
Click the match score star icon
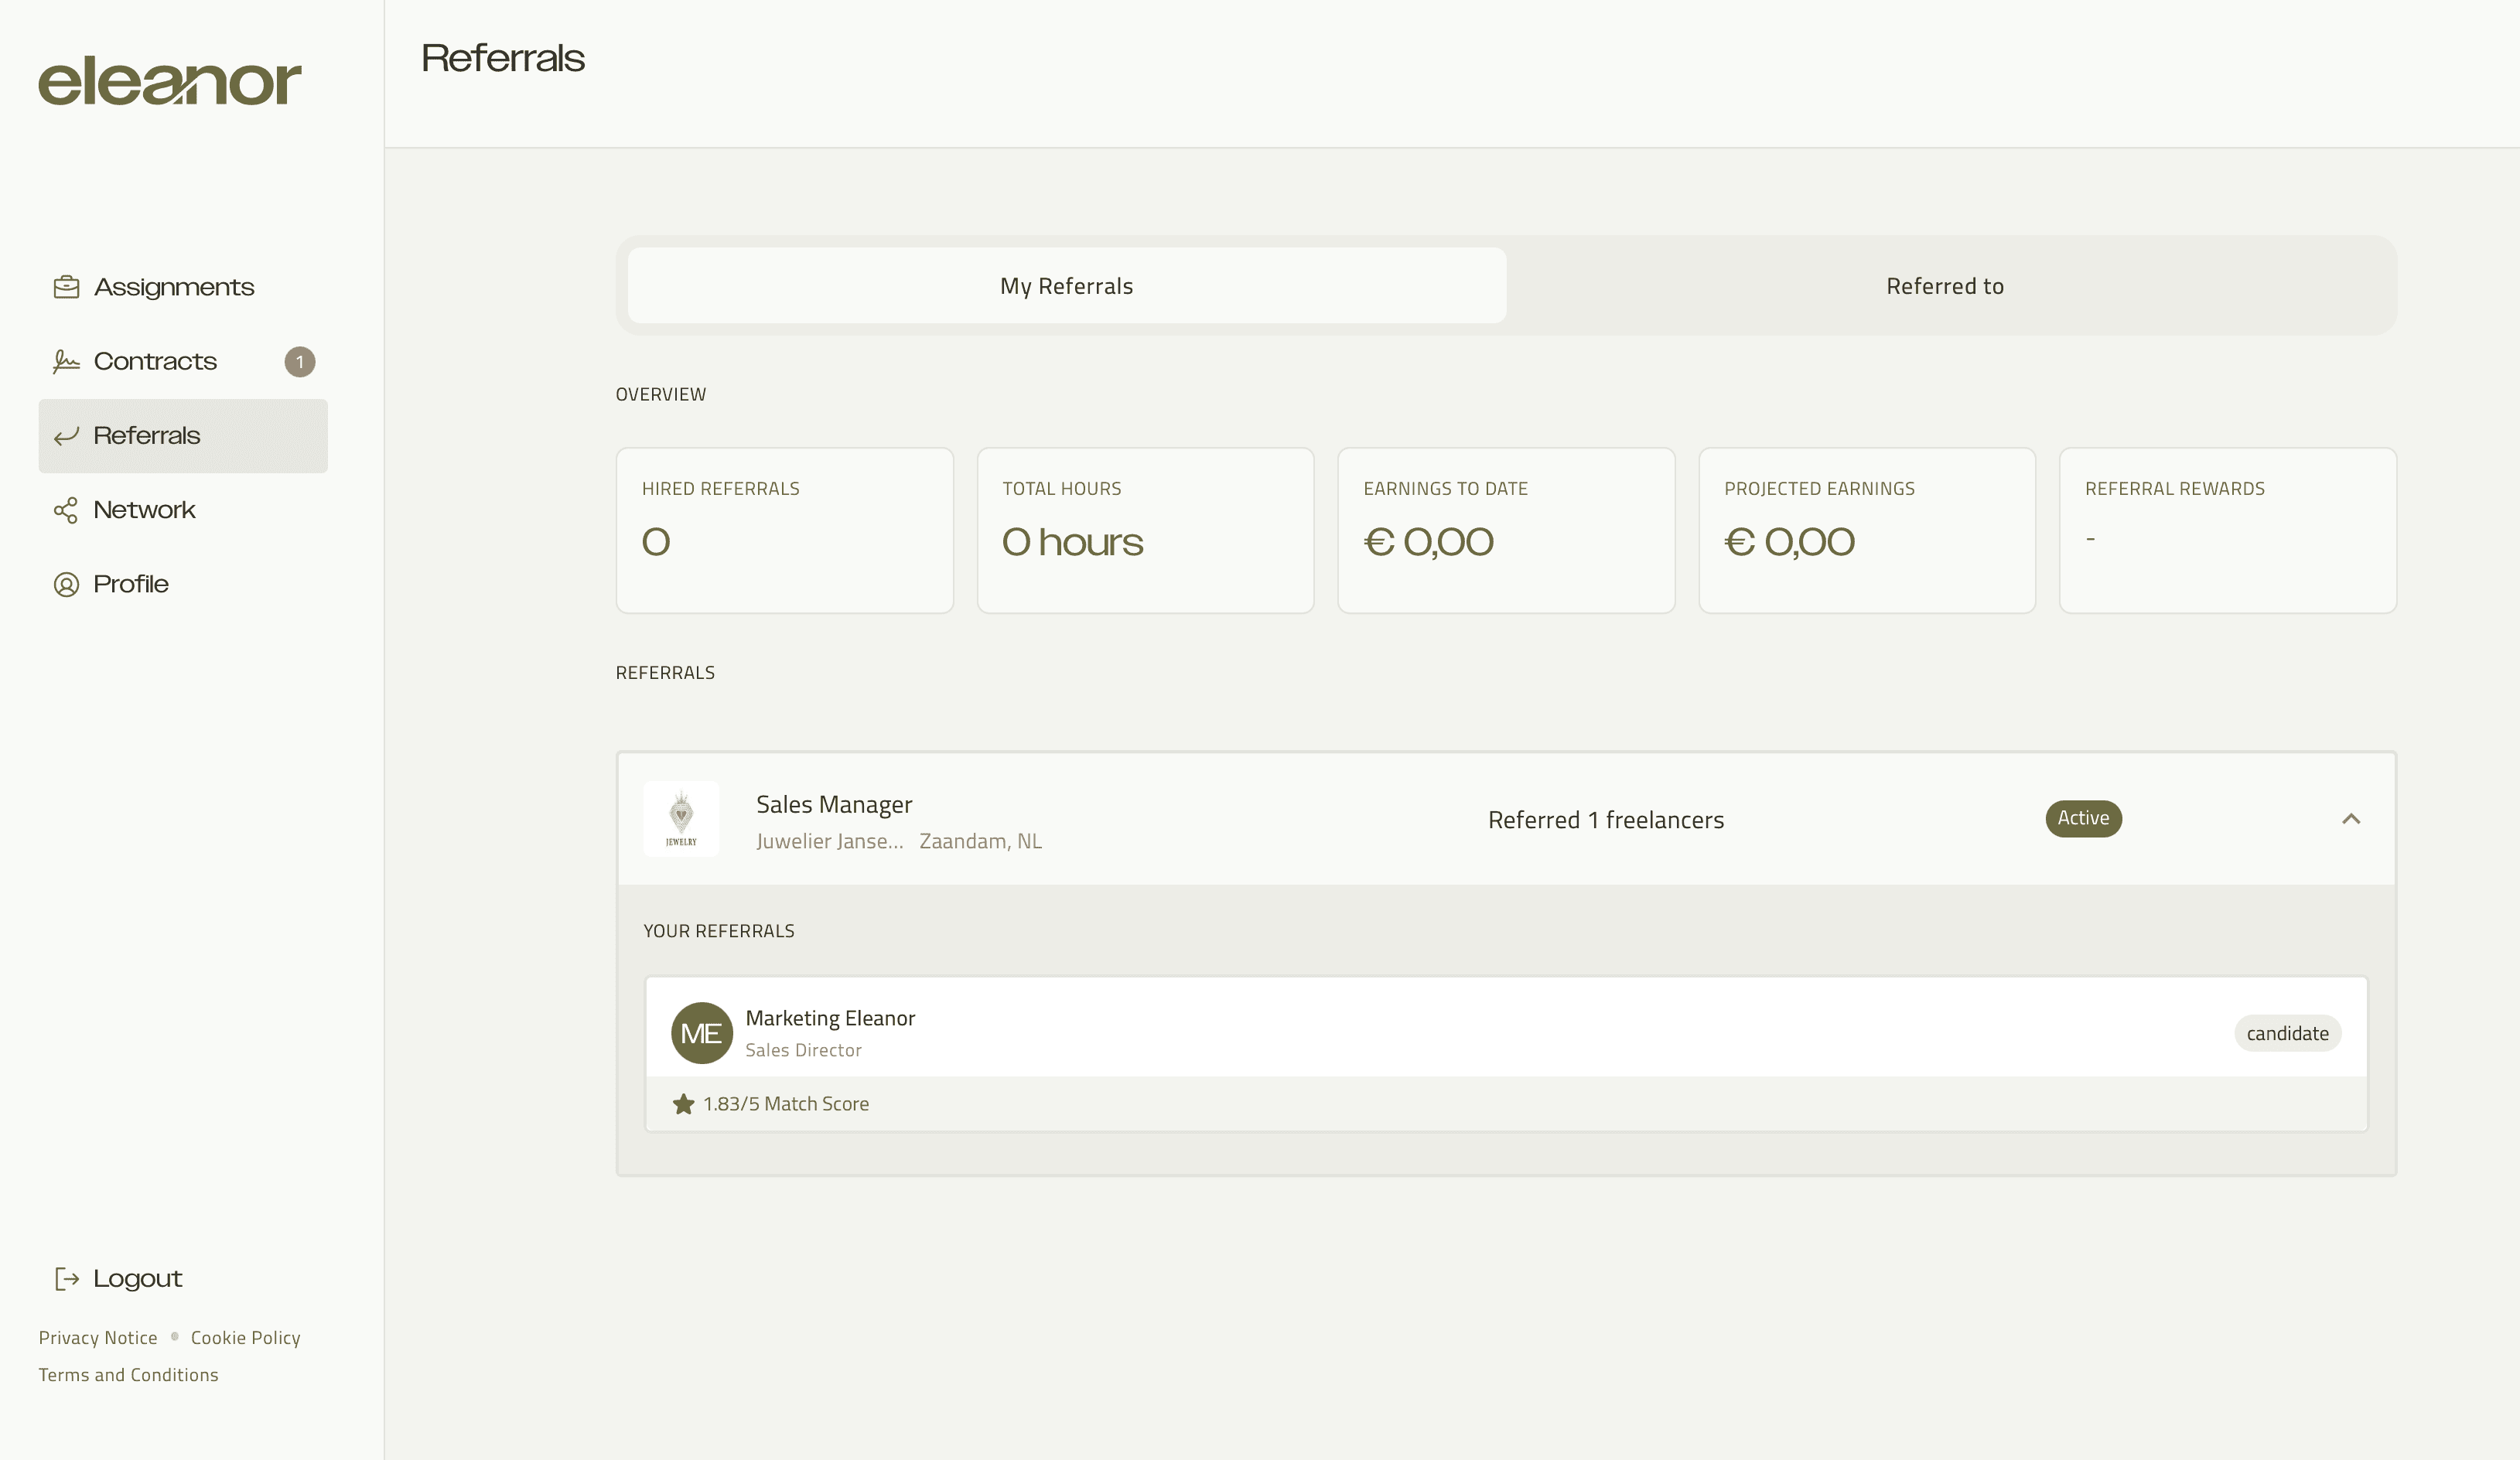683,1104
